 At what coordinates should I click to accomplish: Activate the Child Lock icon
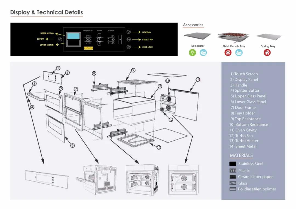(128, 47)
